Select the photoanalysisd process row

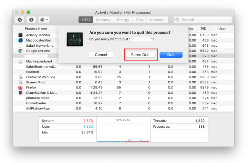point(123,98)
